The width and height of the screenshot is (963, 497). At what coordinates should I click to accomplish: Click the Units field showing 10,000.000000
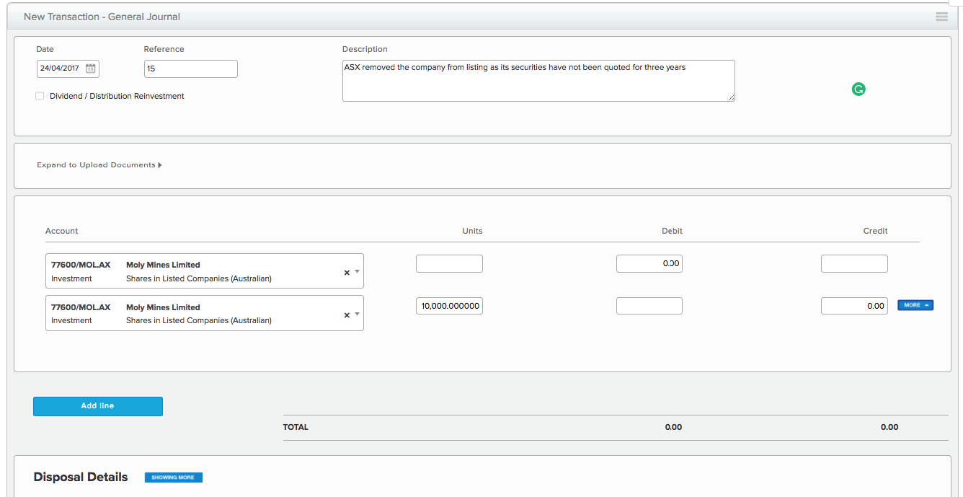[449, 306]
